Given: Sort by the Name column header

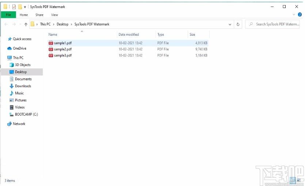Looking at the screenshot, I should (x=53, y=35).
